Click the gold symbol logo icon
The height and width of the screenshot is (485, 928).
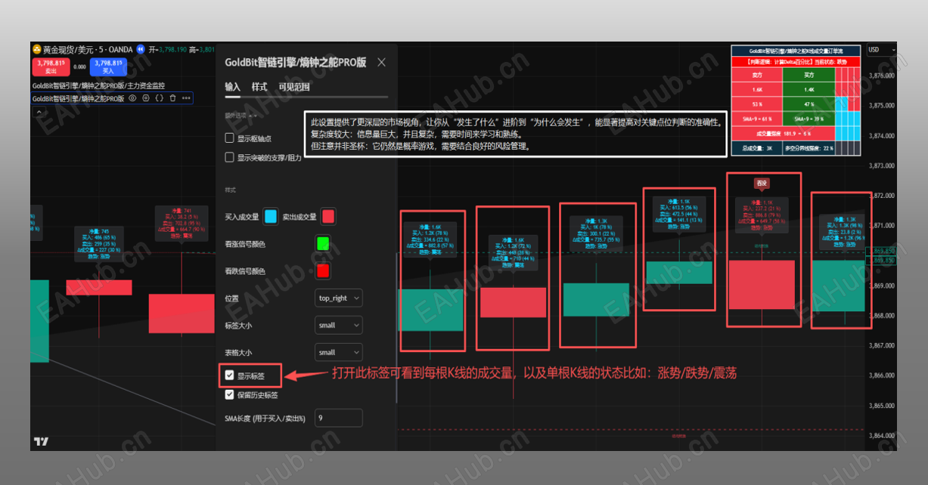(36, 49)
